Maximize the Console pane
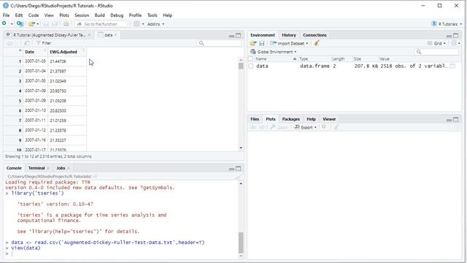Image resolution: width=467 pixels, height=263 pixels. click(239, 169)
